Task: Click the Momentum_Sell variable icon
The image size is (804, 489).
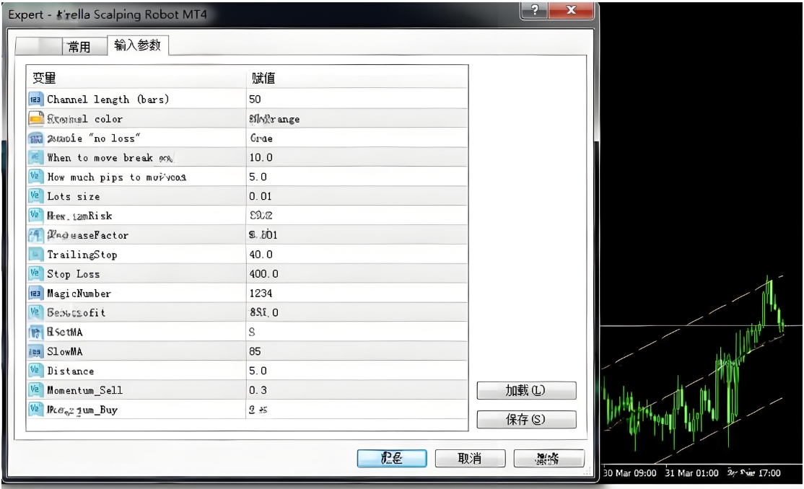Action: (x=35, y=389)
